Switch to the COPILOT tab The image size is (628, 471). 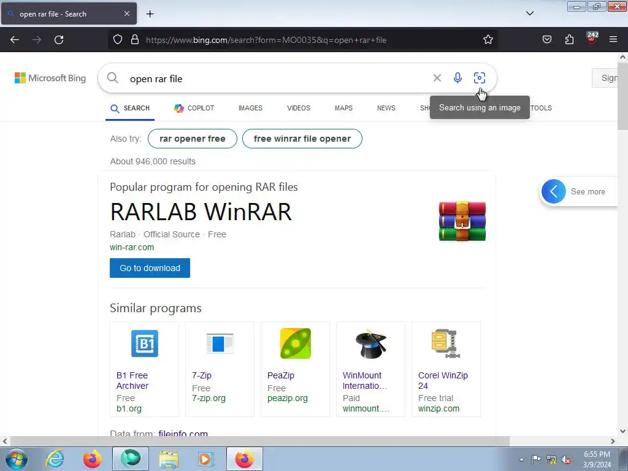[194, 108]
